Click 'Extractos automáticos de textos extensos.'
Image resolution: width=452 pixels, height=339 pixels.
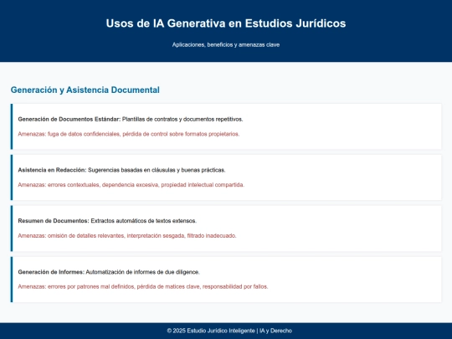tap(144, 221)
